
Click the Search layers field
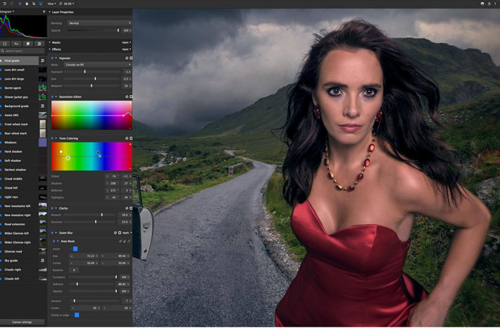(23, 51)
